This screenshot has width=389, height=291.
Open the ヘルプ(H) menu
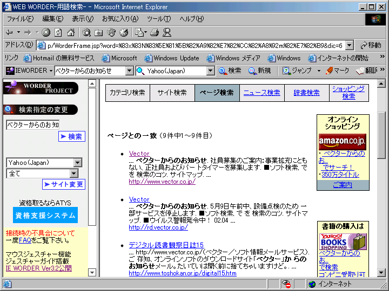(x=191, y=19)
